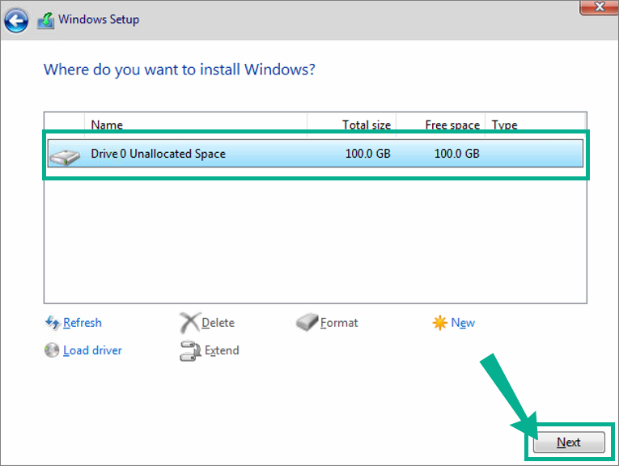Click the Refresh arrows icon
The height and width of the screenshot is (466, 619).
point(52,323)
